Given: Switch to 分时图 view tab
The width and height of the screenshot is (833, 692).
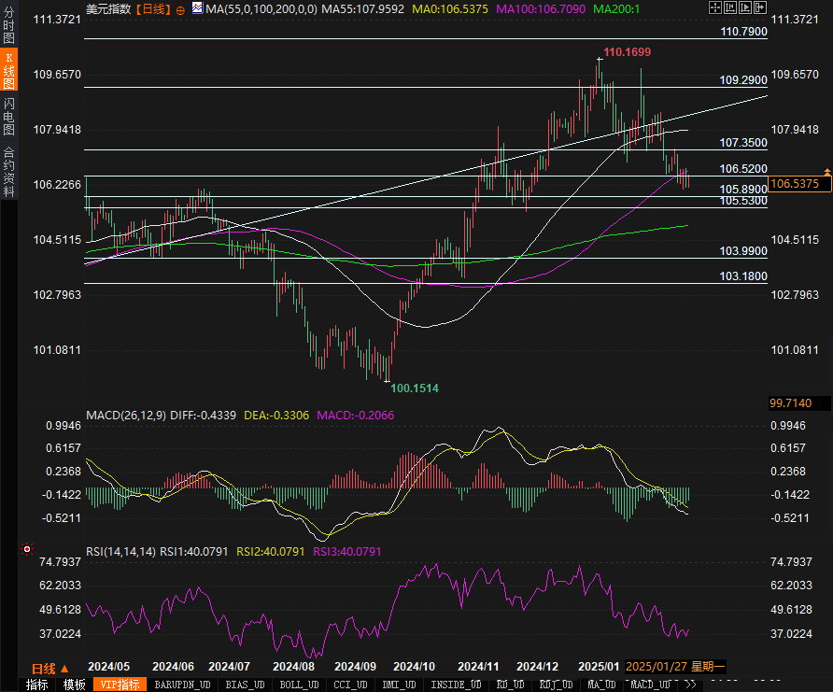Looking at the screenshot, I should [8, 25].
